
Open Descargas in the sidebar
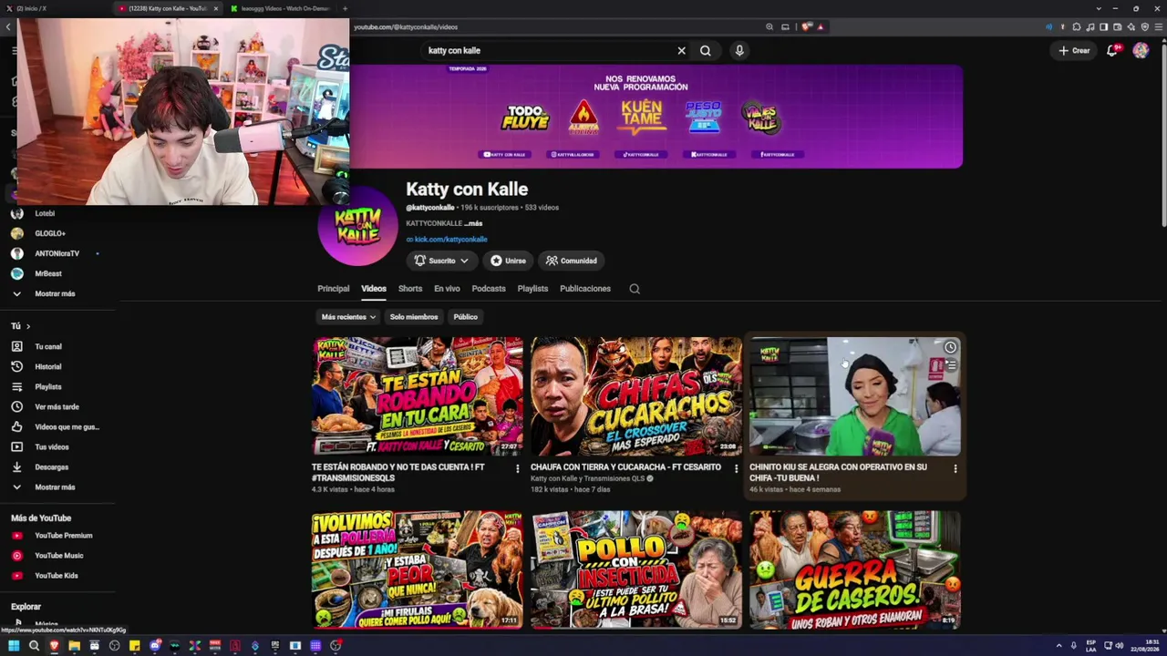(x=52, y=467)
